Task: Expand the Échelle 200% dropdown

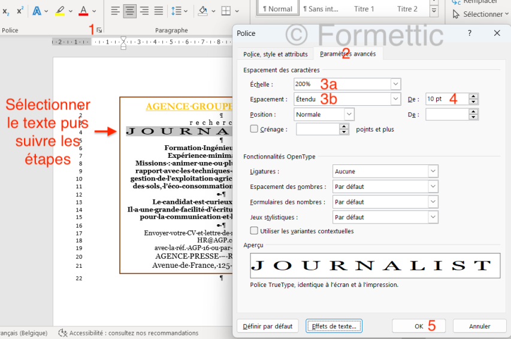Action: point(395,84)
